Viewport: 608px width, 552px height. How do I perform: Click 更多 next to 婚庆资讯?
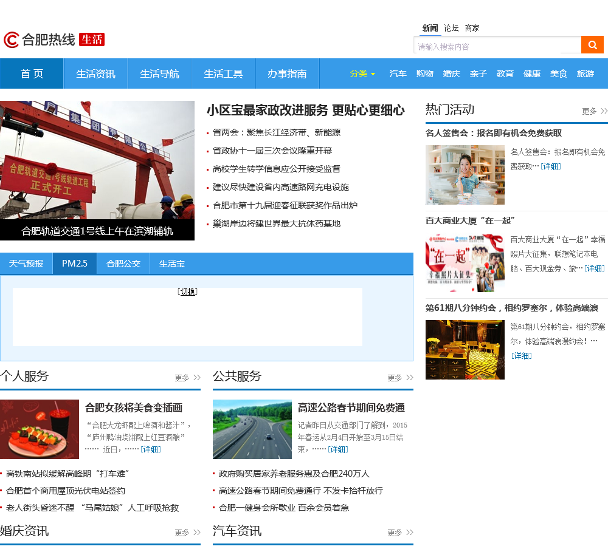[x=187, y=533]
